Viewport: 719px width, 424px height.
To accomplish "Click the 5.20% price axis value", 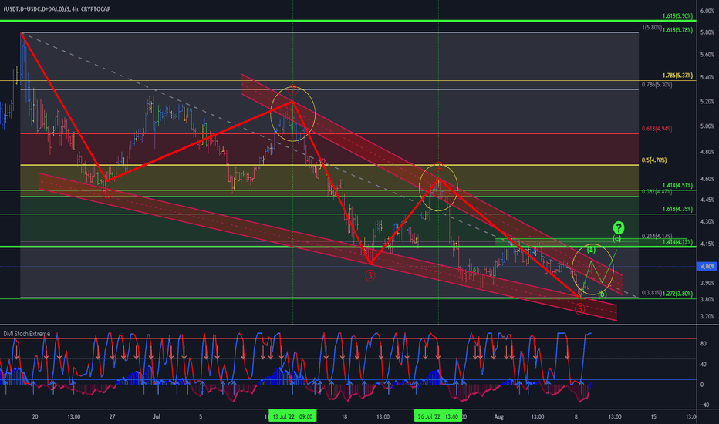I will click(707, 102).
